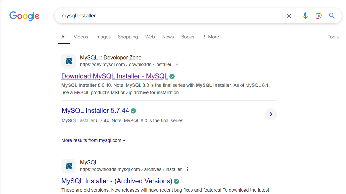
Task: Click snippet 'MySQL Installer 5.7.44. Note: MySQL 8.0'
Action: 104,121
